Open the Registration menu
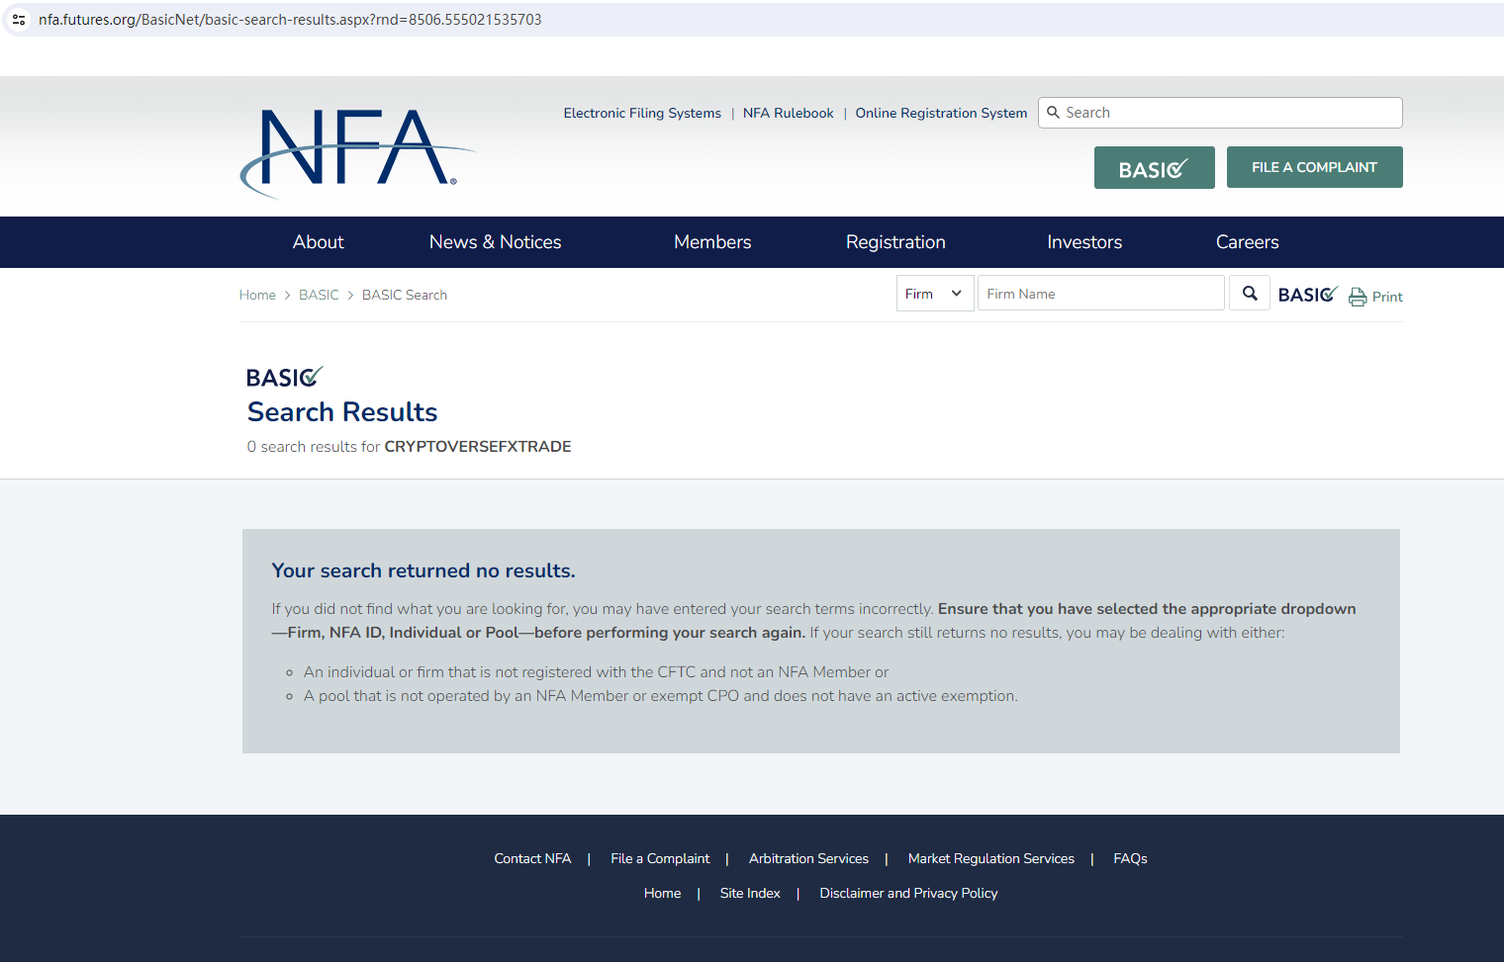The image size is (1504, 962). pyautogui.click(x=895, y=242)
